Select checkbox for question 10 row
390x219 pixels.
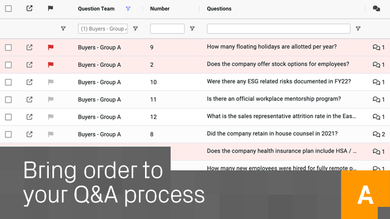click(x=8, y=82)
